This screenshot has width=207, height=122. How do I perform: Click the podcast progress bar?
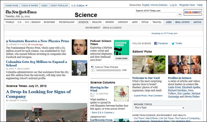tap(109, 70)
